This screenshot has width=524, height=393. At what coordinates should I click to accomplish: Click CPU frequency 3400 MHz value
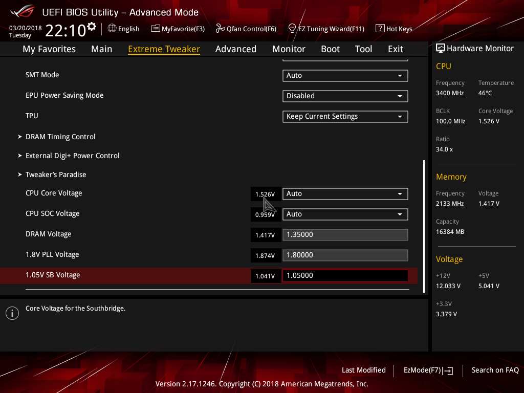tap(450, 93)
